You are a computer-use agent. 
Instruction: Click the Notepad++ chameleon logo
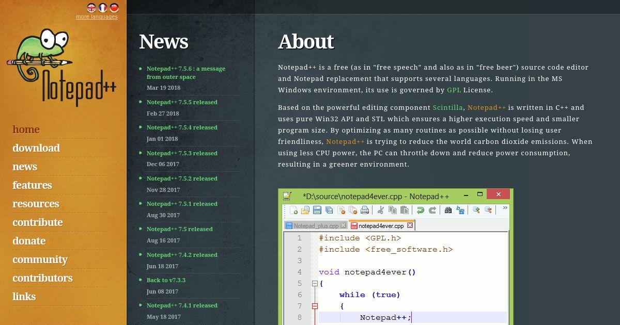[x=61, y=67]
